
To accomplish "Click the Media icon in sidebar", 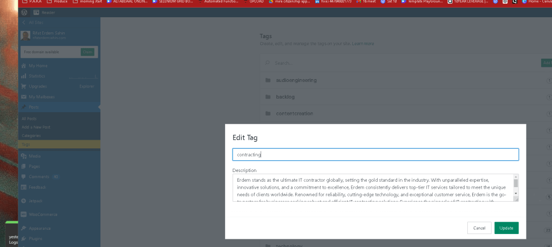I will tap(24, 156).
